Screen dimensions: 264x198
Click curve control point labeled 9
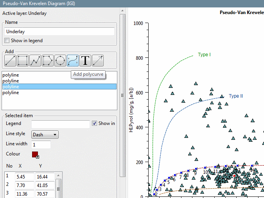pos(196,169)
